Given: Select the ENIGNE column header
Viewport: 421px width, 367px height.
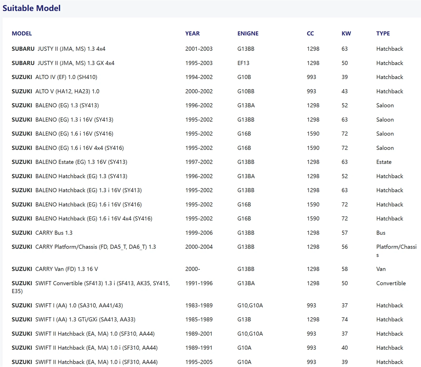Looking at the screenshot, I should pyautogui.click(x=248, y=33).
